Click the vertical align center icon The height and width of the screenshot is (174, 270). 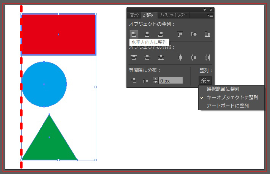click(194, 34)
